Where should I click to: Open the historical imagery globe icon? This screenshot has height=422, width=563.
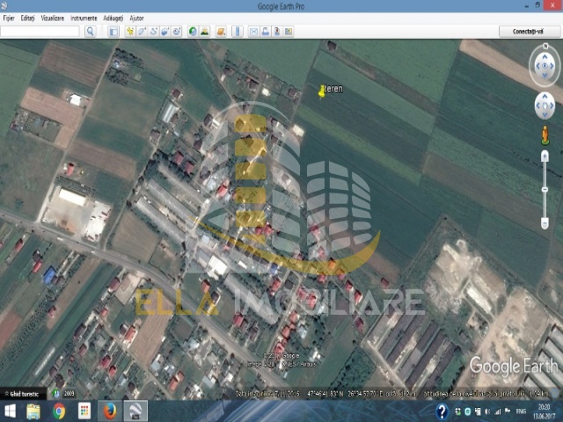(193, 32)
